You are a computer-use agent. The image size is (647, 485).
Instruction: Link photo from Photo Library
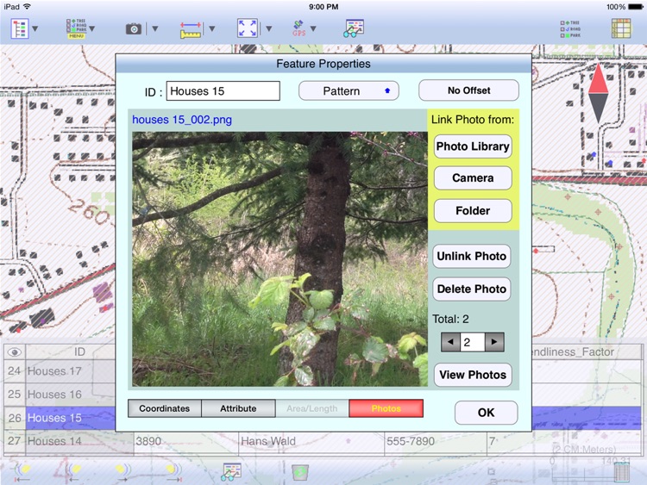click(473, 146)
